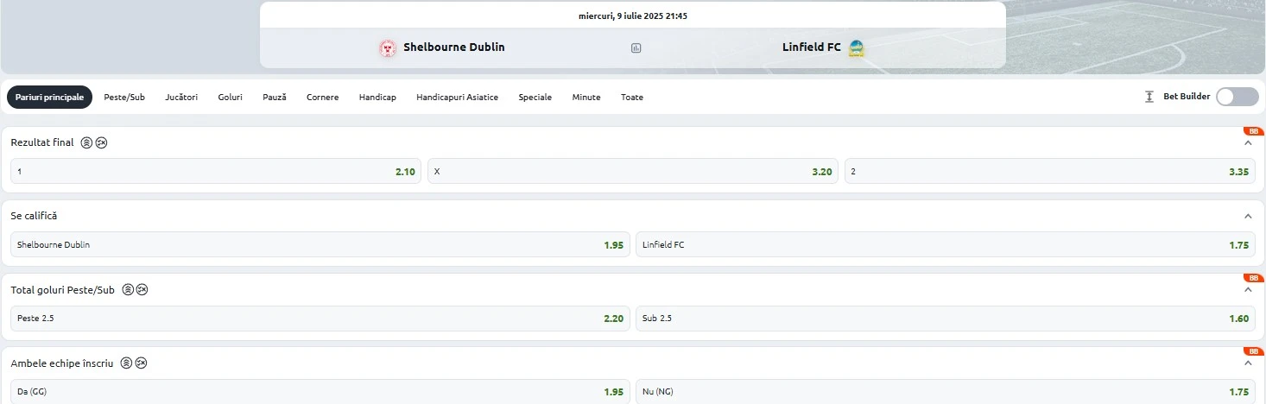1266x404 pixels.
Task: Switch to the Cornere tab
Action: [323, 98]
